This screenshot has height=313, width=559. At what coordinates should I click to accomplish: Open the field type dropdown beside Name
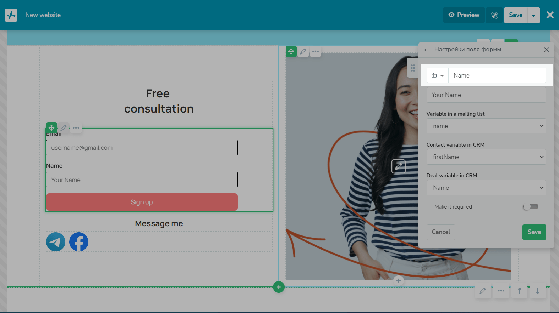coord(438,76)
